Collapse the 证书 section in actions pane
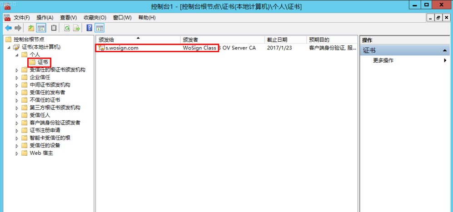 tap(445, 50)
